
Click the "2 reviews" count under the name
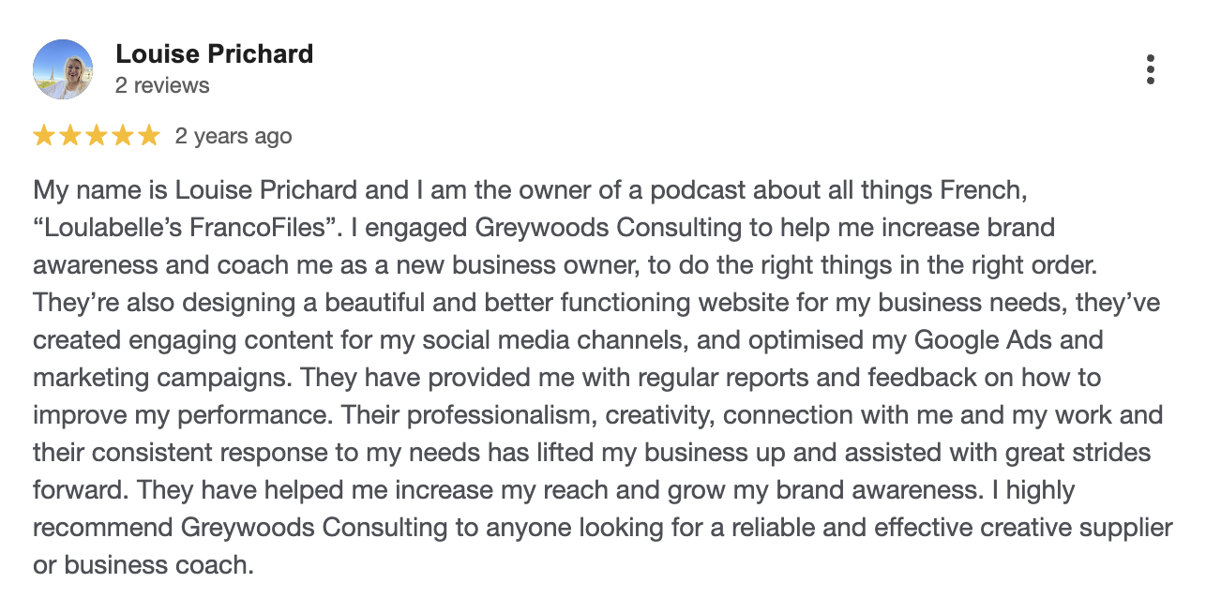tap(162, 85)
